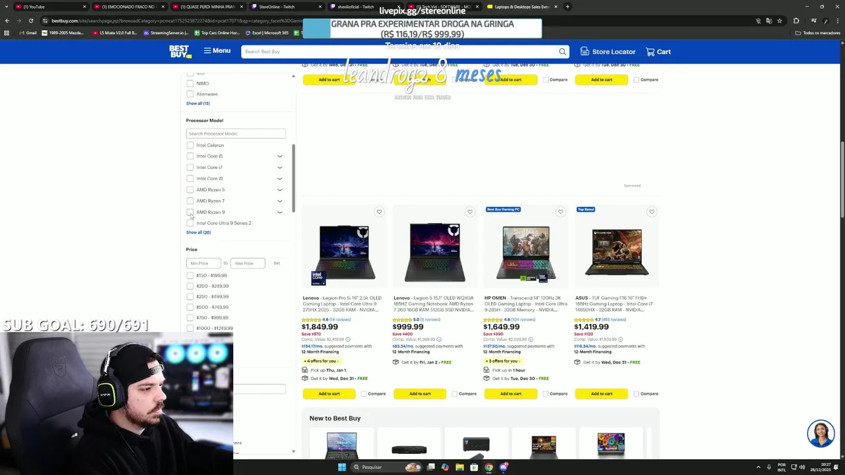Image resolution: width=845 pixels, height=475 pixels.
Task: Open Copilot from the taskbar
Action: pos(445,467)
